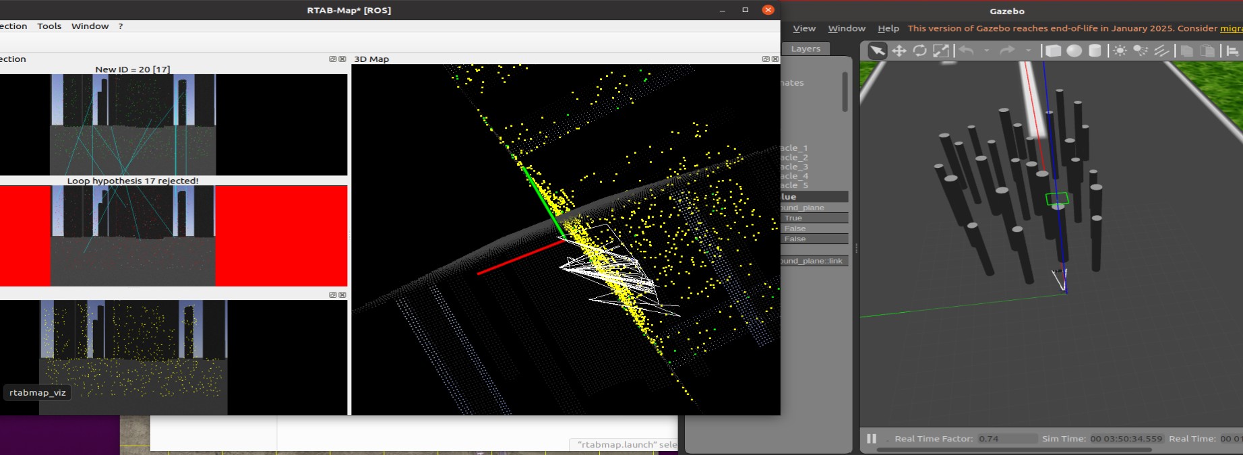This screenshot has height=455, width=1243.
Task: Select the arrow selection mode tool
Action: pyautogui.click(x=877, y=51)
